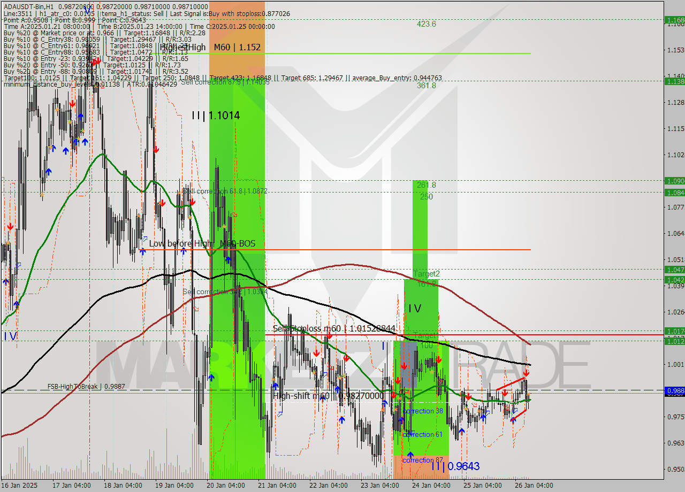Select the '18 Jan 04:00' date label
The width and height of the screenshot is (685, 492).
click(x=123, y=486)
